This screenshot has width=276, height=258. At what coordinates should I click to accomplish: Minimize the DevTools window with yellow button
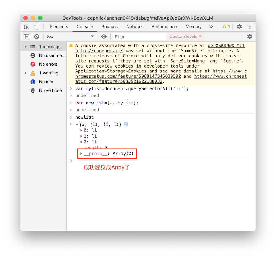[33, 18]
